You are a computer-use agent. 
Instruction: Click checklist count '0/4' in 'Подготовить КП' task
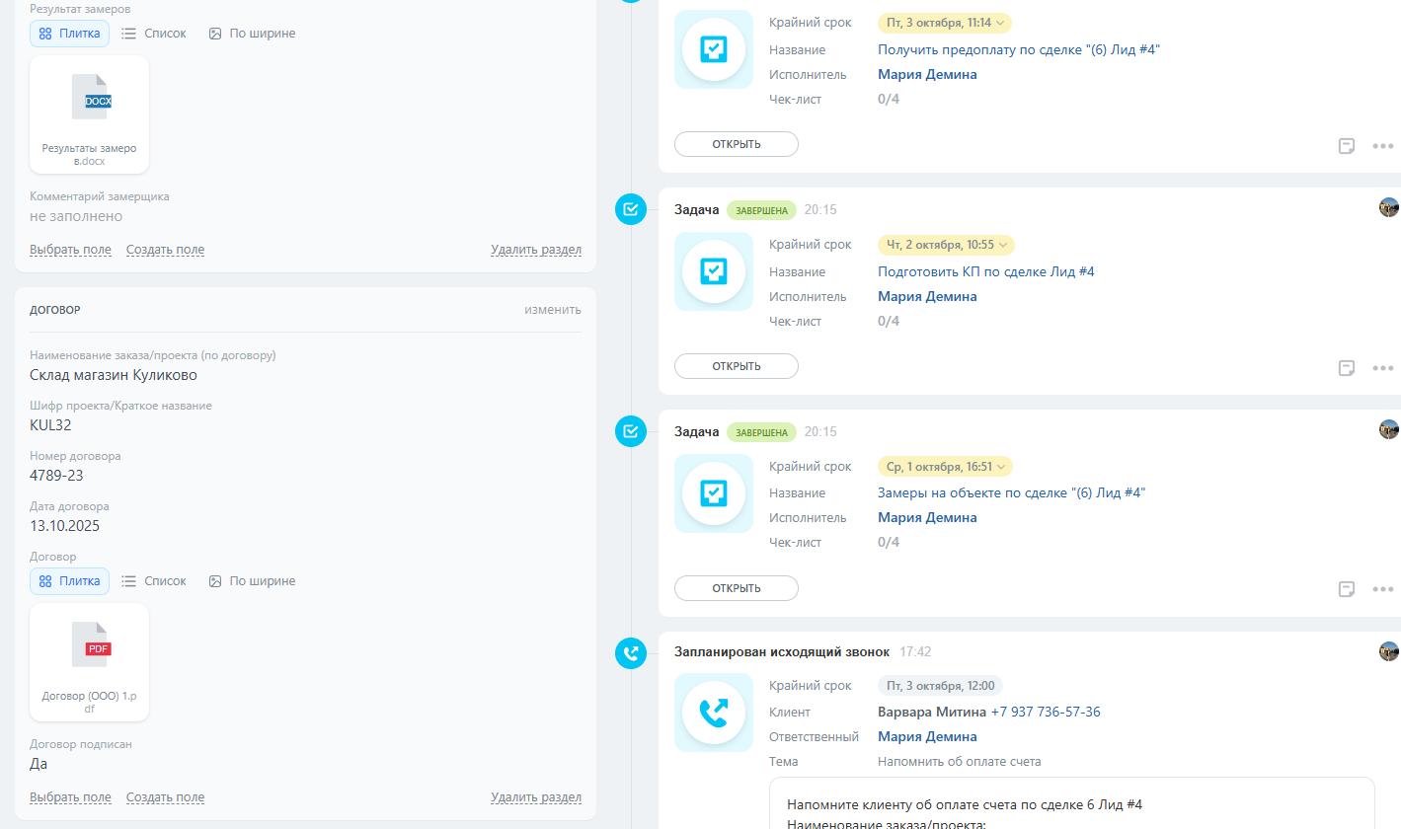889,321
